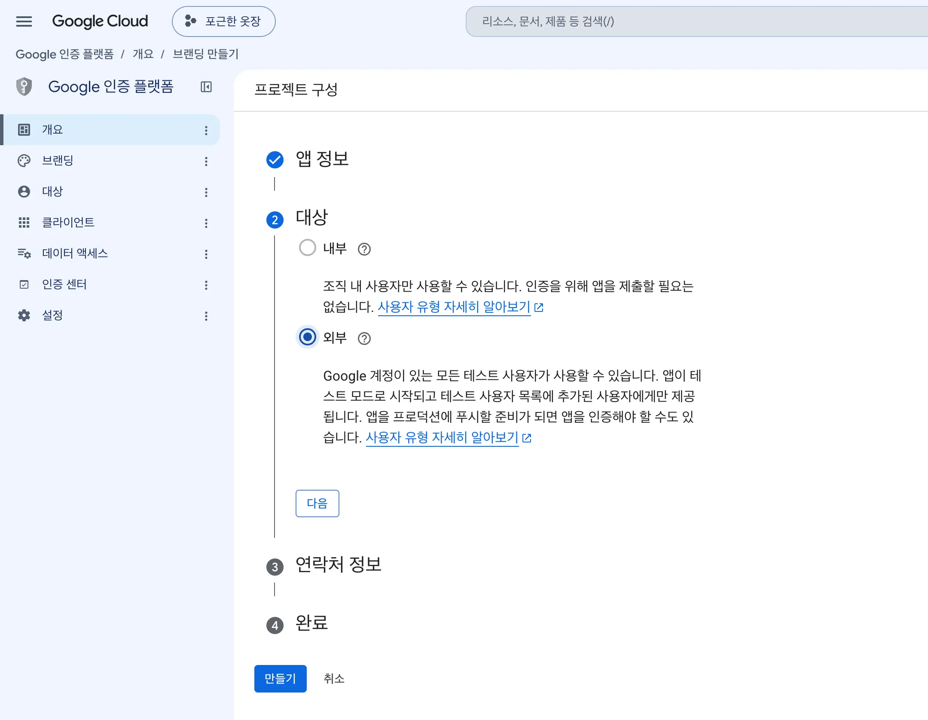Viewport: 928px width, 720px height.
Task: Select 대상 in the sidebar
Action: click(111, 192)
